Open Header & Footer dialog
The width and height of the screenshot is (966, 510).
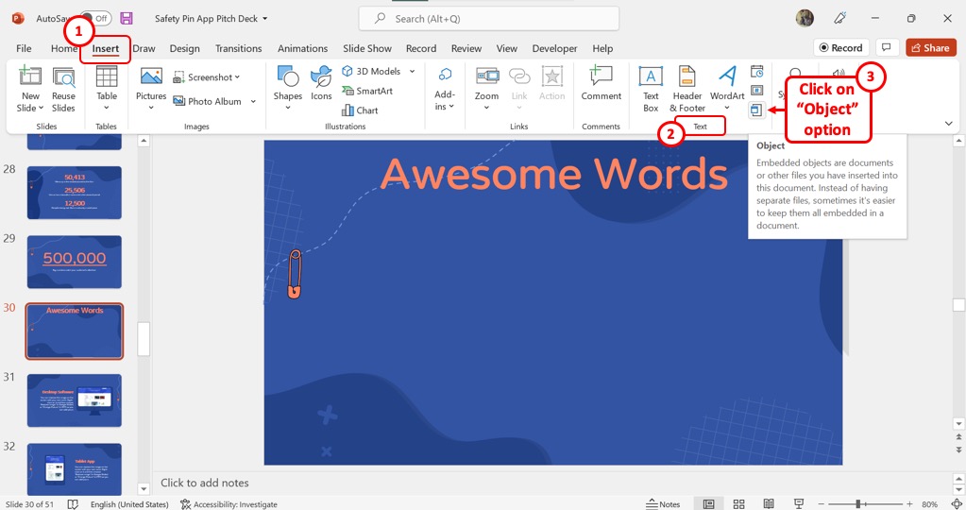click(x=686, y=90)
